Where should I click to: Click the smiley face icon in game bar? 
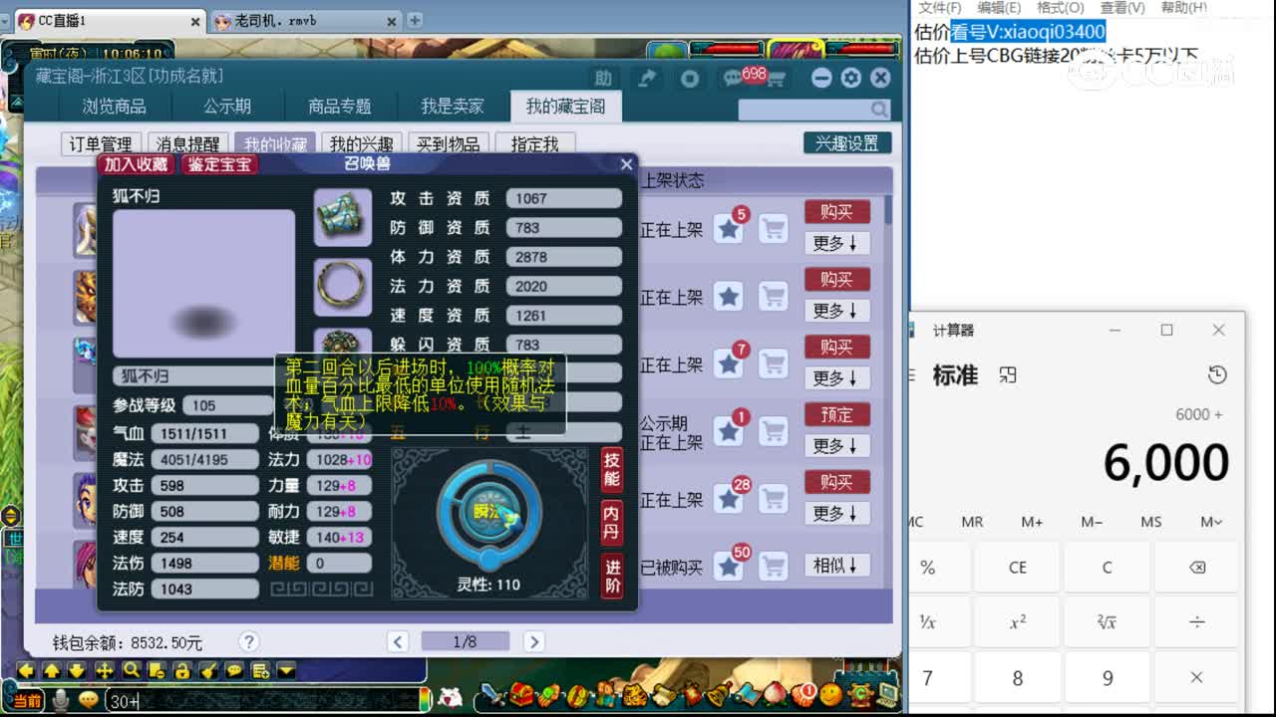[x=830, y=694]
